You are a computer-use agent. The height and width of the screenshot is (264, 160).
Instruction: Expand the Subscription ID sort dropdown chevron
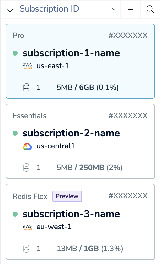tap(114, 9)
